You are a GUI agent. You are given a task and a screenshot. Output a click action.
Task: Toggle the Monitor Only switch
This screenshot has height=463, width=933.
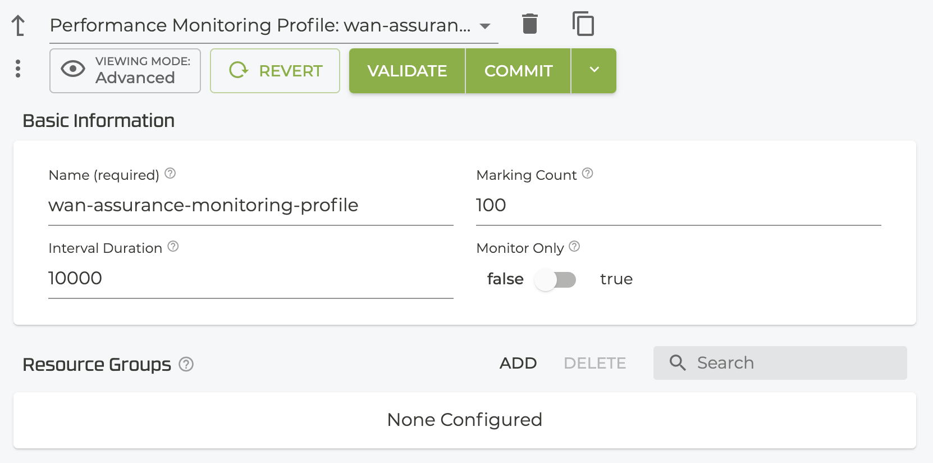tap(555, 279)
